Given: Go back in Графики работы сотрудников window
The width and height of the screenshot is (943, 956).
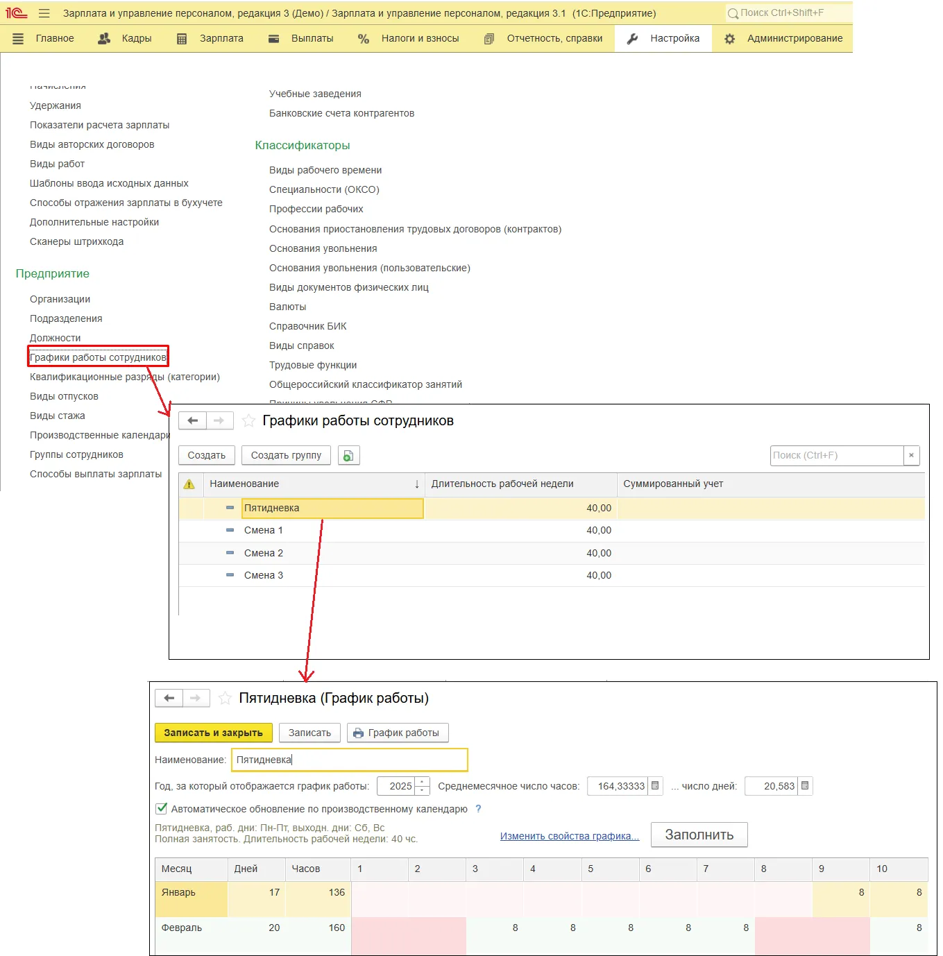Looking at the screenshot, I should tap(193, 420).
